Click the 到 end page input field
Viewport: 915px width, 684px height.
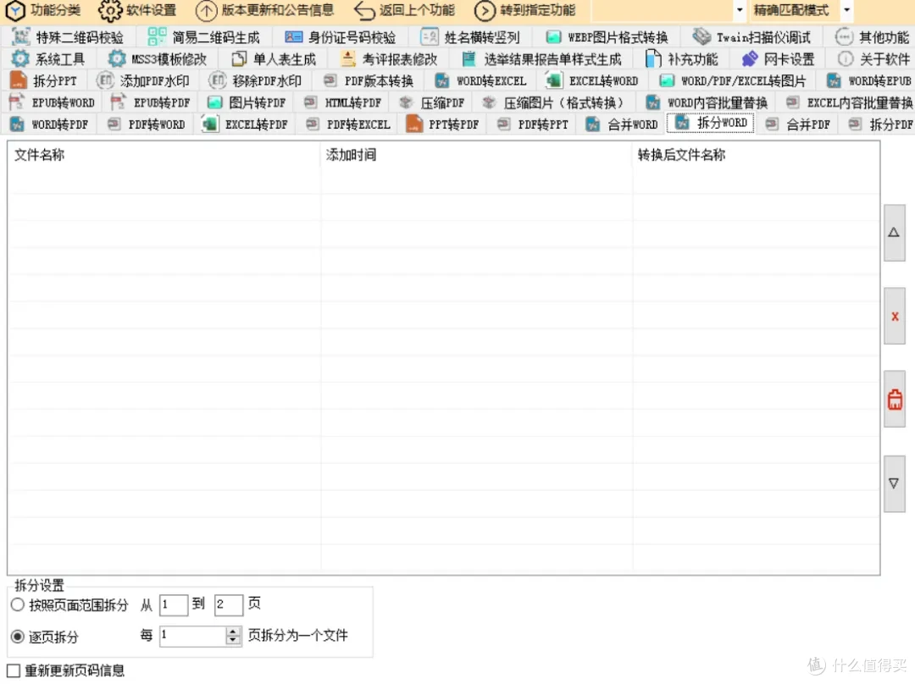(x=228, y=604)
